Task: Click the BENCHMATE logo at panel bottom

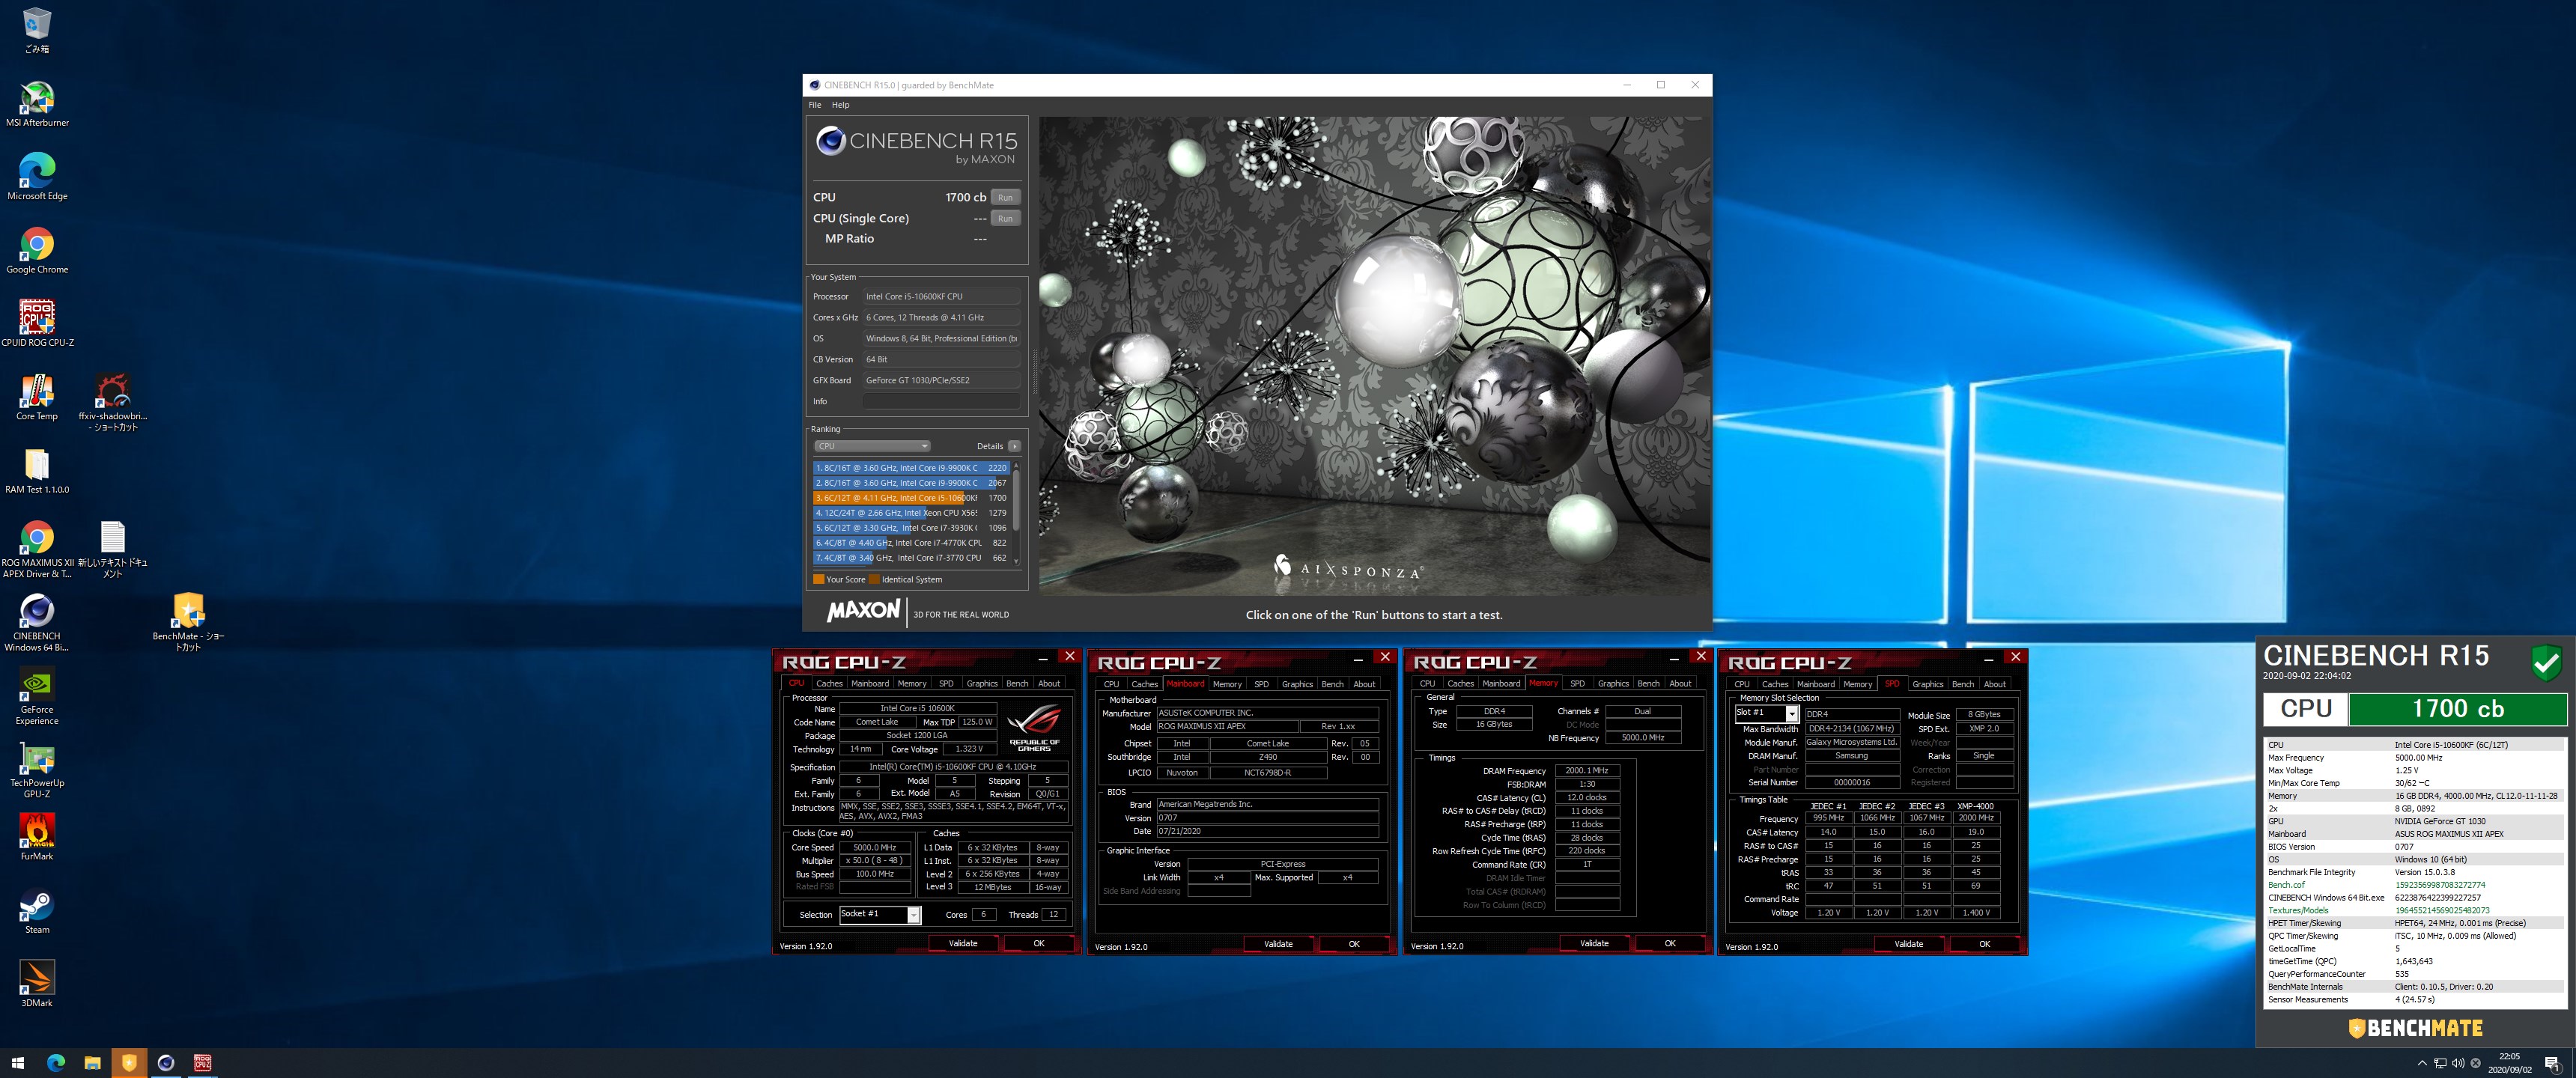Action: [2415, 1028]
